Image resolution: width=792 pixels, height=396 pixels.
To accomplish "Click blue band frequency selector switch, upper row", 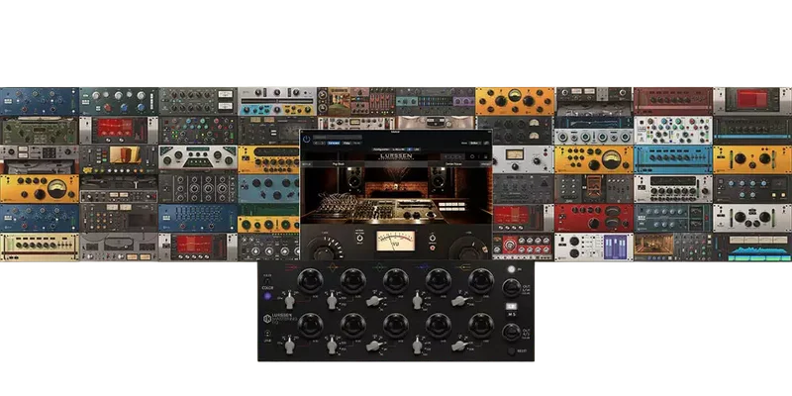I will point(417,302).
